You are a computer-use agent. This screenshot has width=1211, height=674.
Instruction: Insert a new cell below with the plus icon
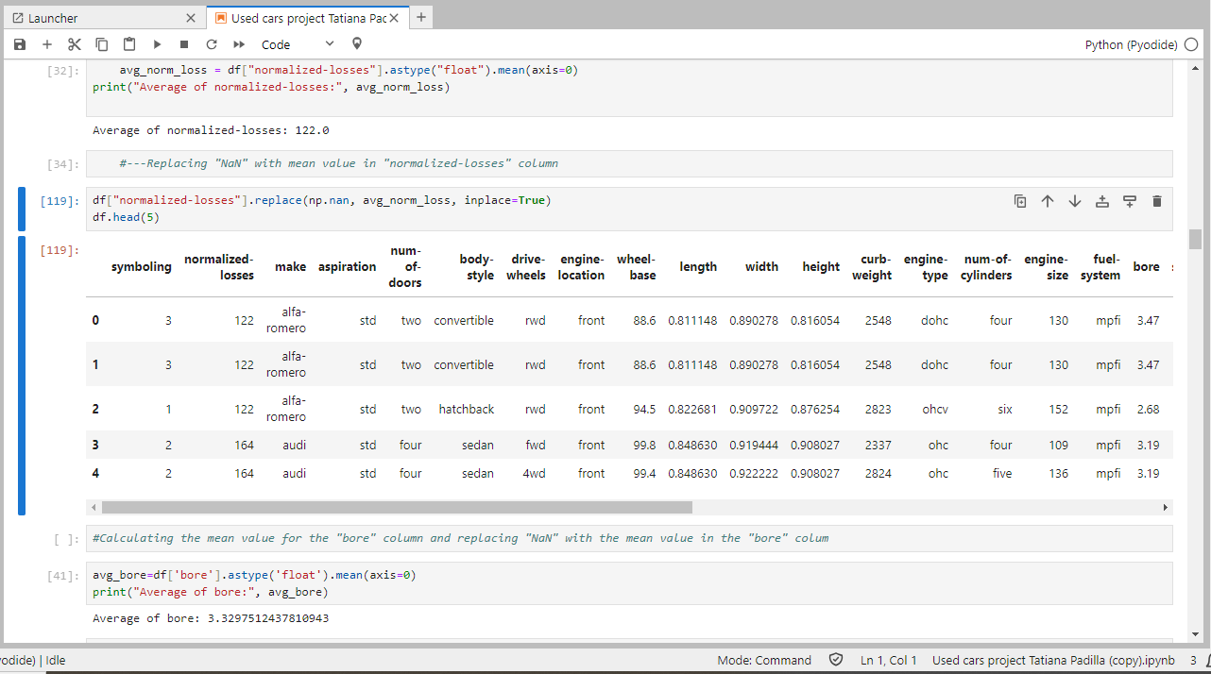pyautogui.click(x=47, y=44)
